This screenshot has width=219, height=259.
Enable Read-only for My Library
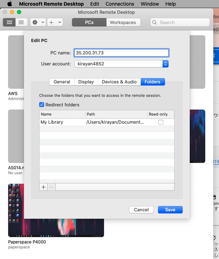coord(160,122)
